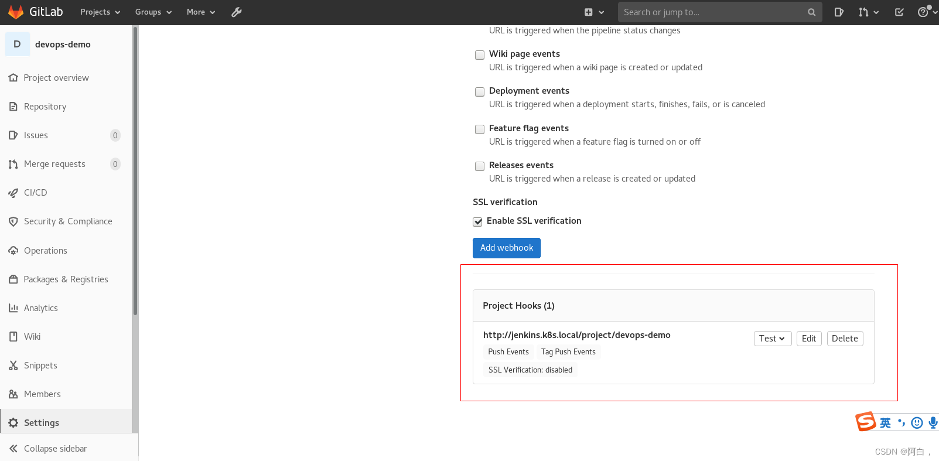
Task: Click the Sogou input method S icon
Action: pyautogui.click(x=866, y=421)
